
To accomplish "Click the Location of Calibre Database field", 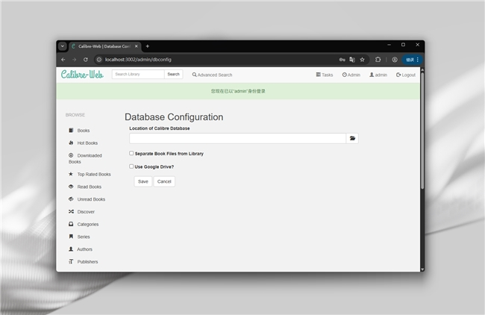I will coord(237,138).
